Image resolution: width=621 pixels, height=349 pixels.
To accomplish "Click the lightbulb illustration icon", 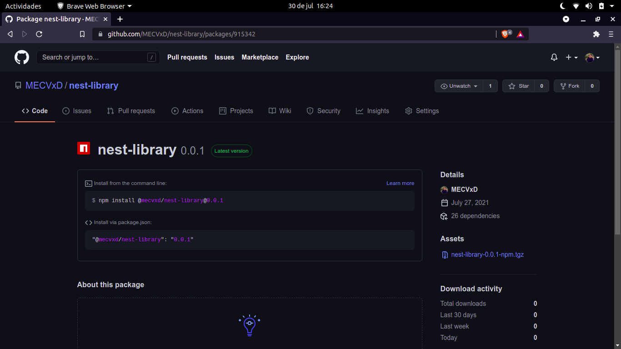I will pyautogui.click(x=250, y=325).
